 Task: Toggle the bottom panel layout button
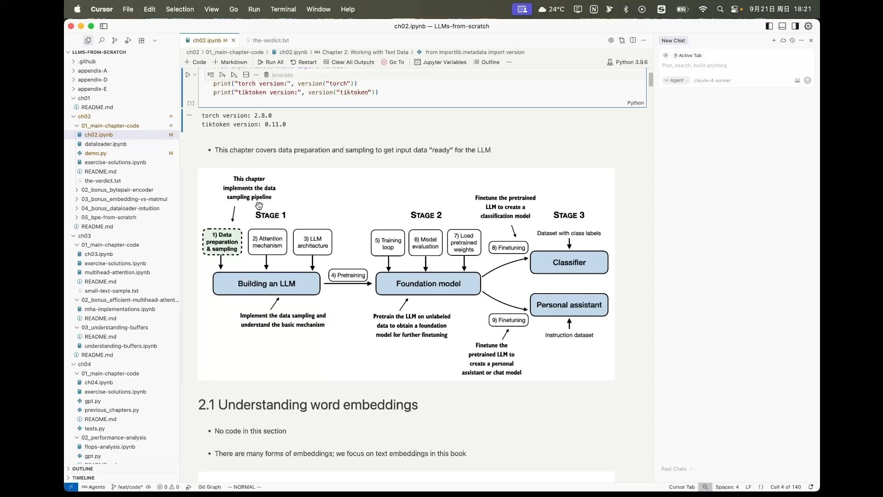coord(782,26)
